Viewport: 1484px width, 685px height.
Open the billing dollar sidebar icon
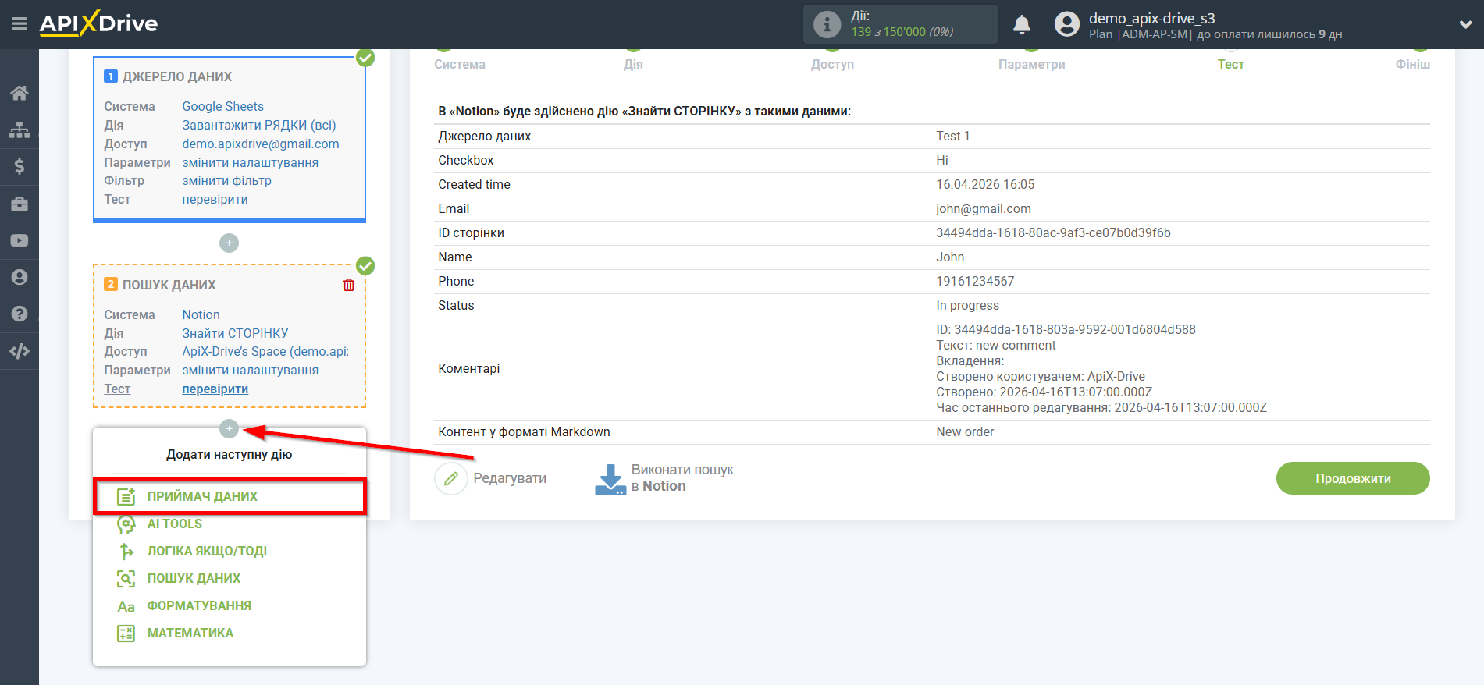pyautogui.click(x=20, y=166)
